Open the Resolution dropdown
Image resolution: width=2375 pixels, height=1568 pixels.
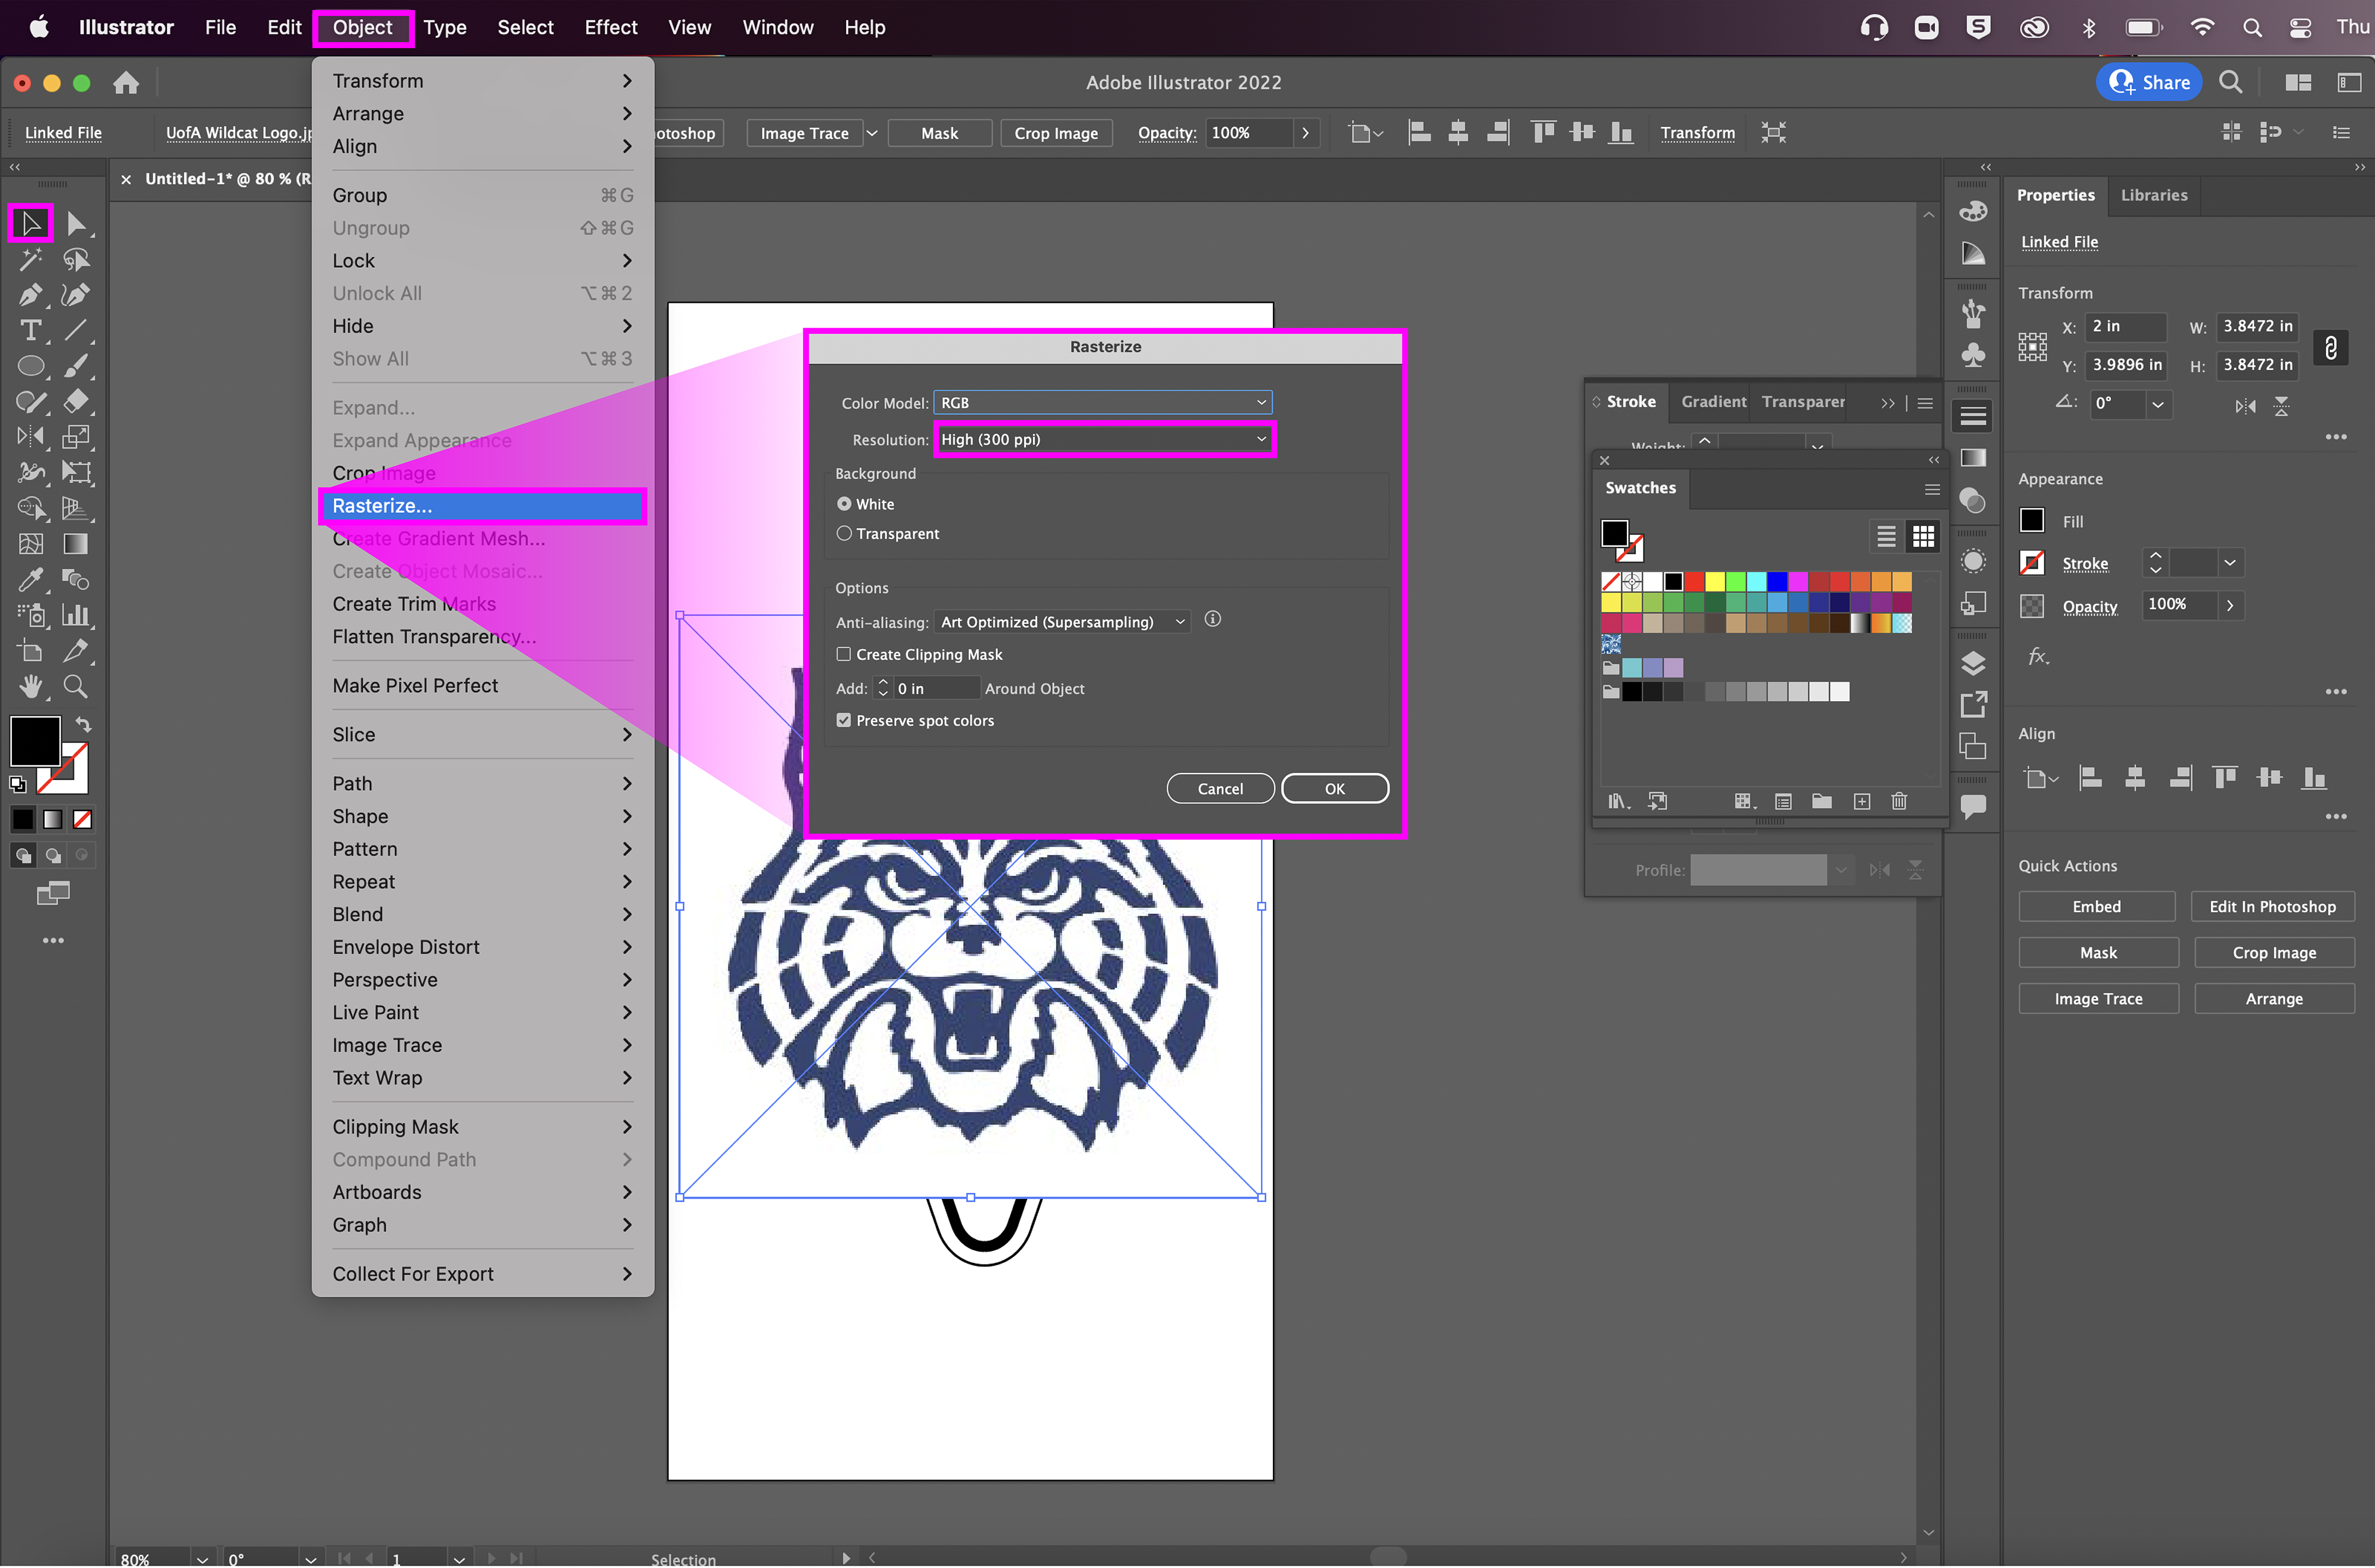click(1104, 439)
